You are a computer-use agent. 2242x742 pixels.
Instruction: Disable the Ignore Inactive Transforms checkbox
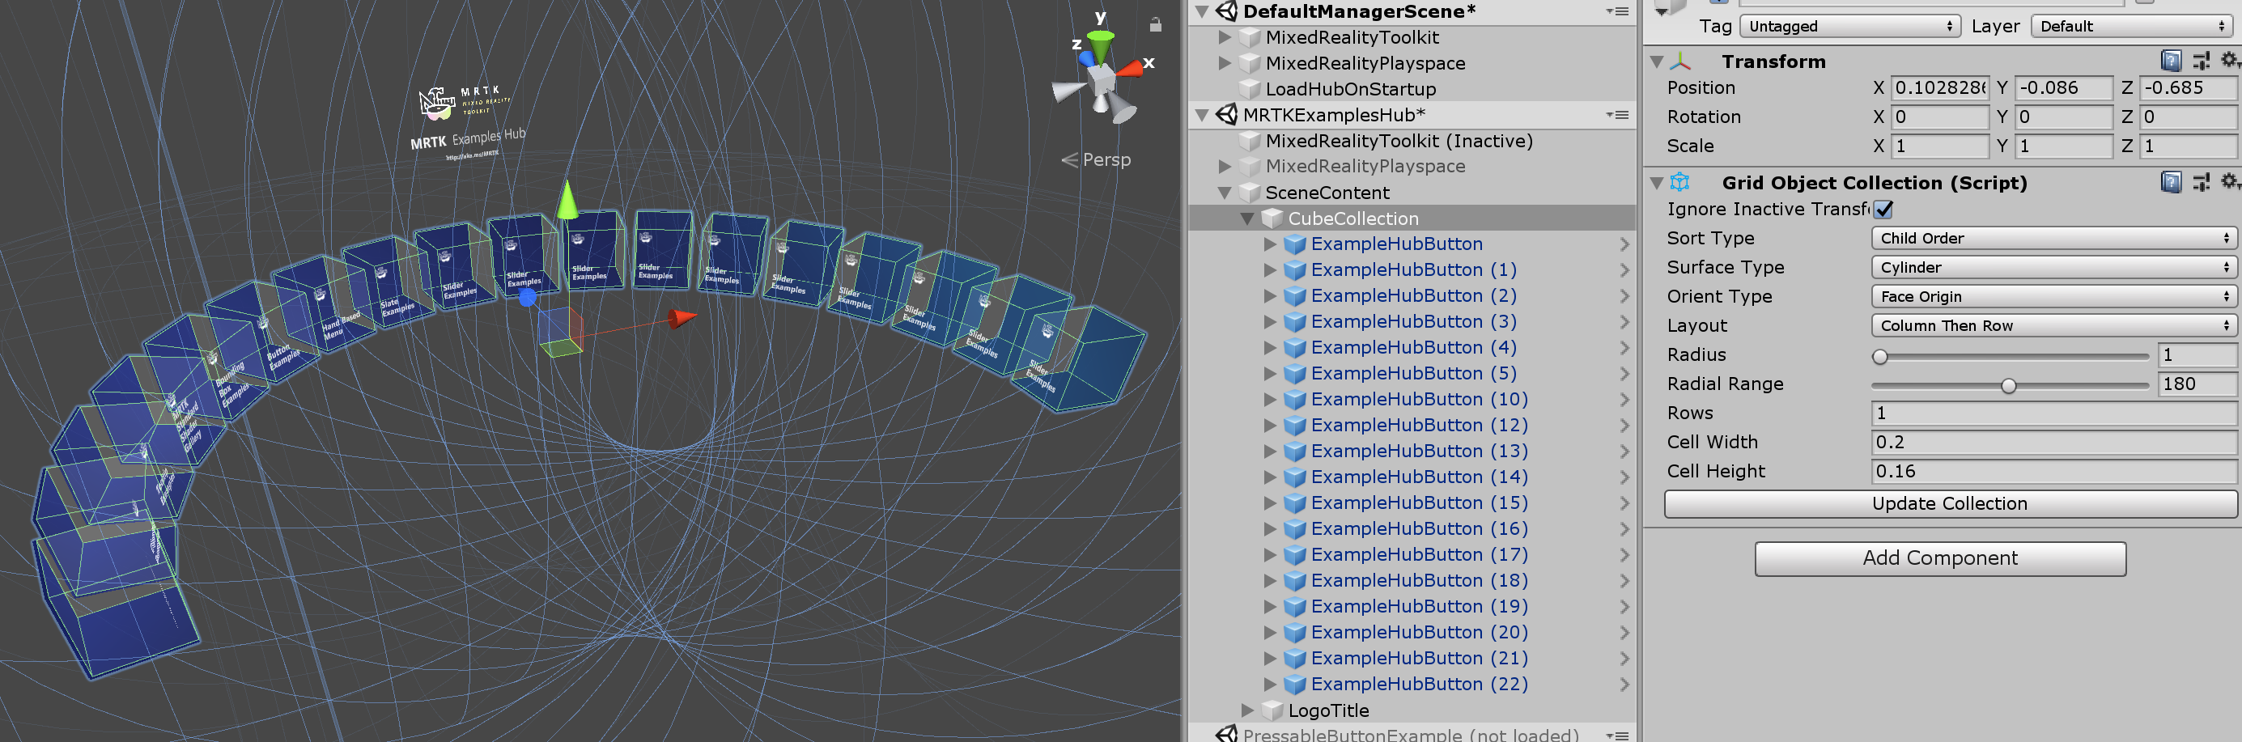pos(1883,209)
